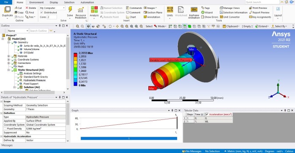This screenshot has height=153, width=295.
Task: Expand the Materials tree node
Action: tap(8, 56)
